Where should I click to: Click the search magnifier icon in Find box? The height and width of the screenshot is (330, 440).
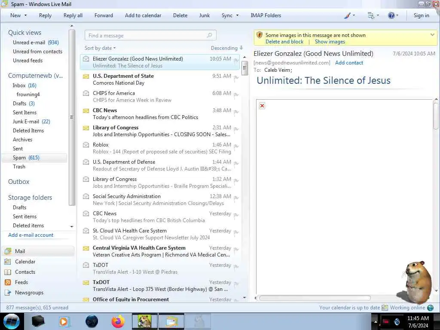coord(209,35)
